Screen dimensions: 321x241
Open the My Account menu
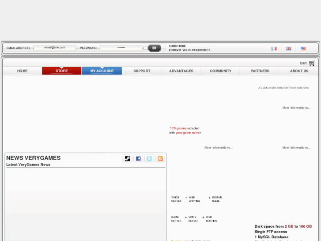pyautogui.click(x=102, y=71)
